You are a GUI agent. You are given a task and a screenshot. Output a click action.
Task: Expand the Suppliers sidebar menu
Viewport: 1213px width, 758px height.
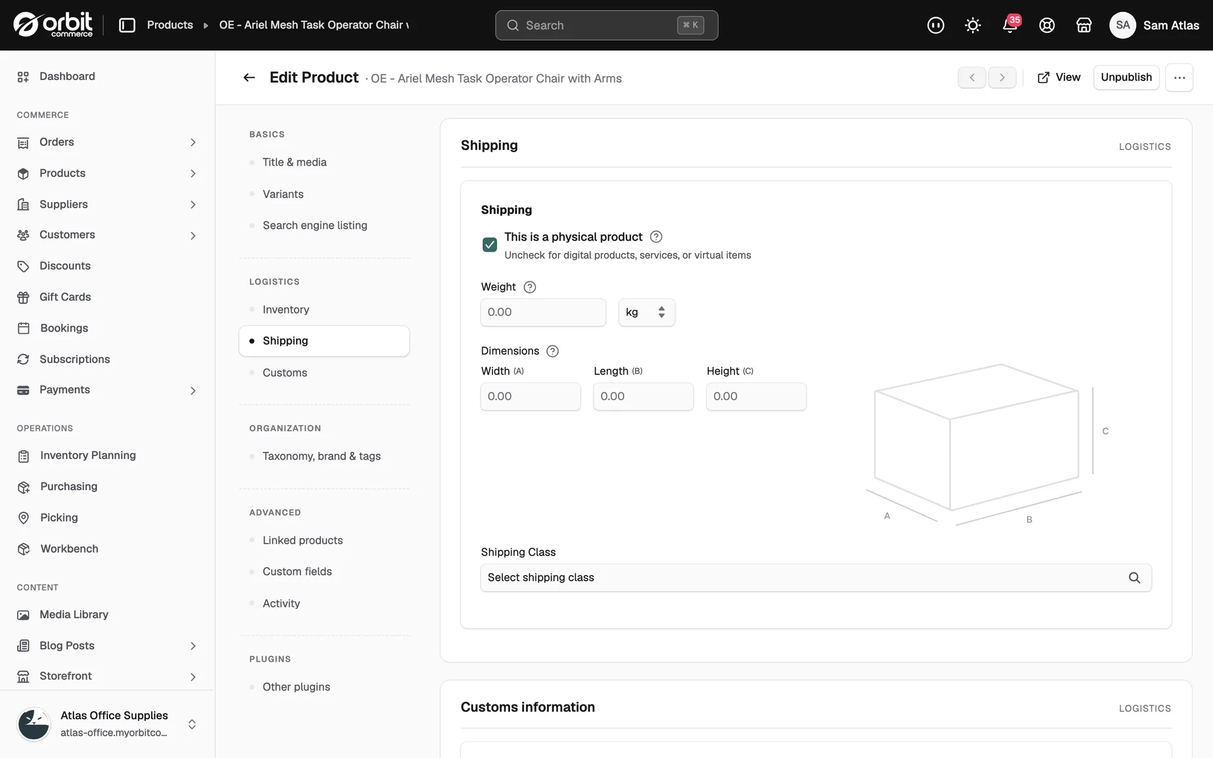[193, 205]
